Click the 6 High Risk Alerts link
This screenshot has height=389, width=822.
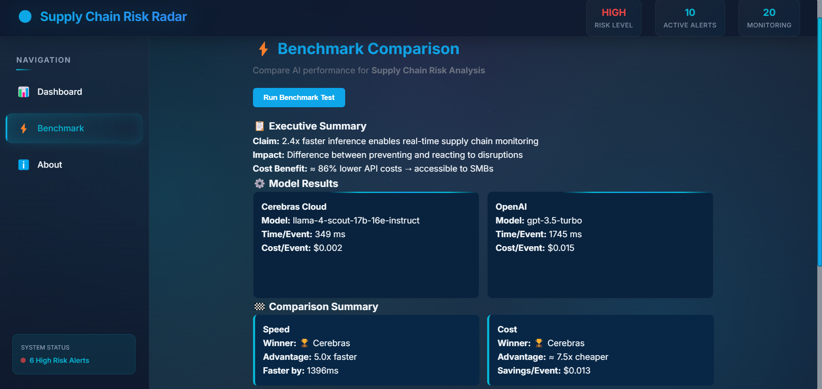pyautogui.click(x=59, y=361)
